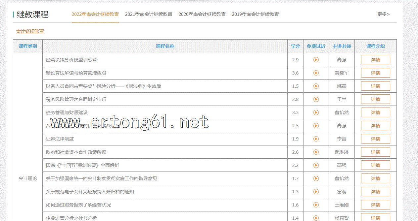Expand more courses via 更多>
Viewport: 418px width, 221px height.
pos(383,14)
